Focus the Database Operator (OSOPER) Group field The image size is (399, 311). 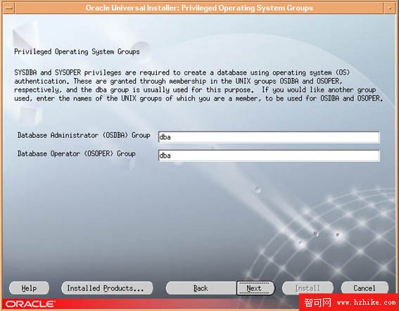tap(269, 155)
